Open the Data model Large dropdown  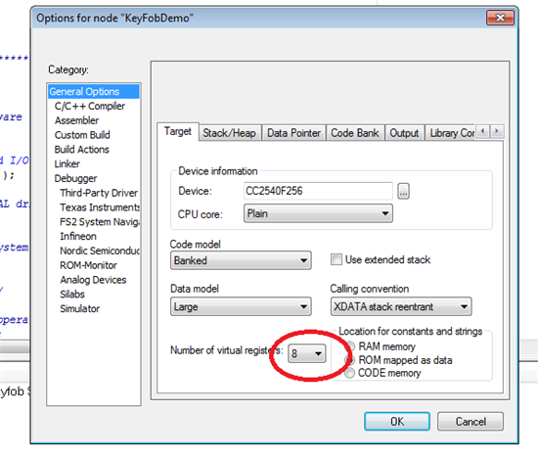241,306
